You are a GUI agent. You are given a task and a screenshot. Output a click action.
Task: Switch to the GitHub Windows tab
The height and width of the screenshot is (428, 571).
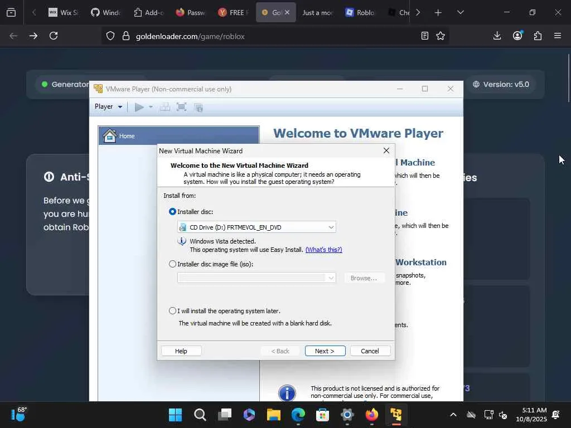[x=105, y=12]
